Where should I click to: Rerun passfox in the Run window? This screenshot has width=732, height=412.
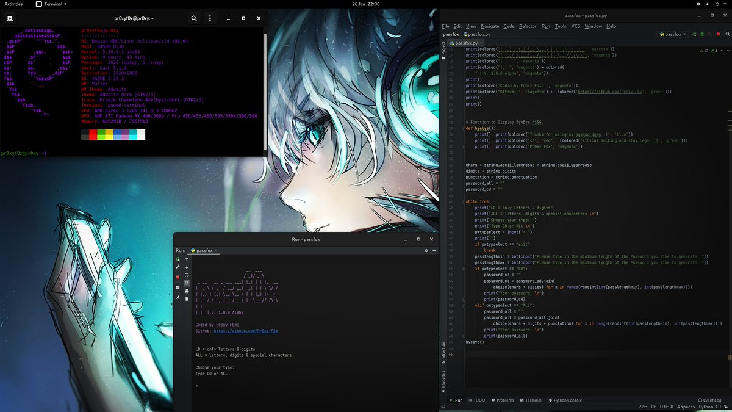pyautogui.click(x=178, y=259)
